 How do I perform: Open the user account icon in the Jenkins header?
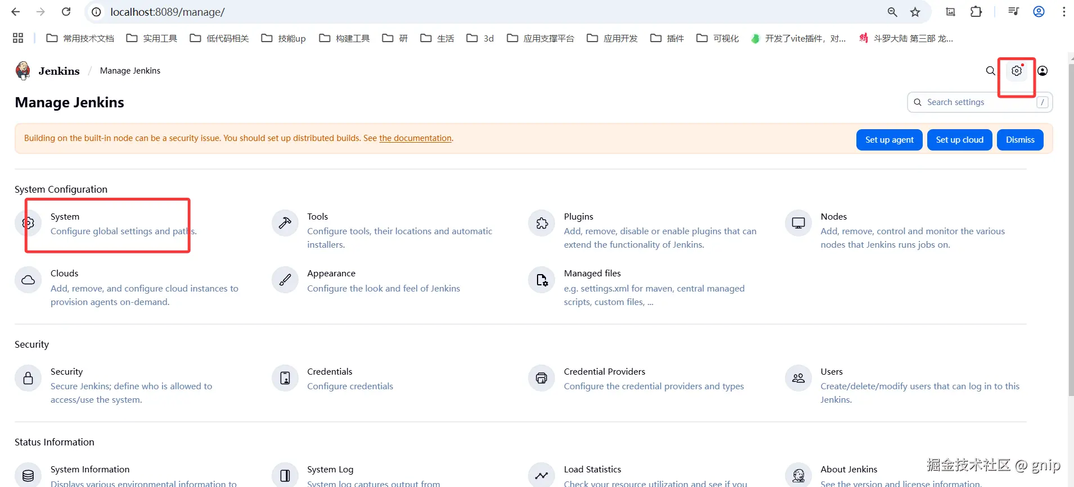1043,71
